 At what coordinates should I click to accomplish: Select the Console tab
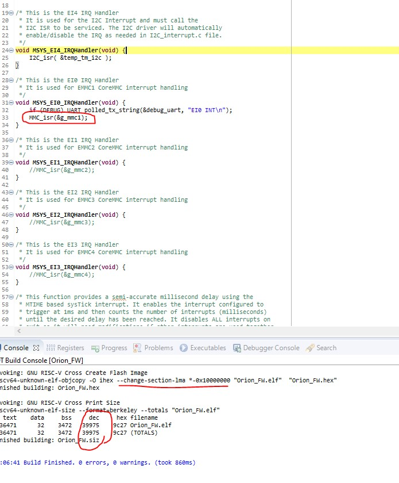(x=16, y=348)
